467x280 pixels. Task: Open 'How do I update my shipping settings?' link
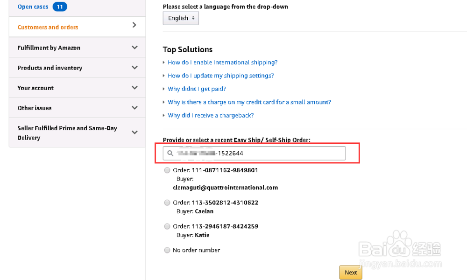coord(220,76)
